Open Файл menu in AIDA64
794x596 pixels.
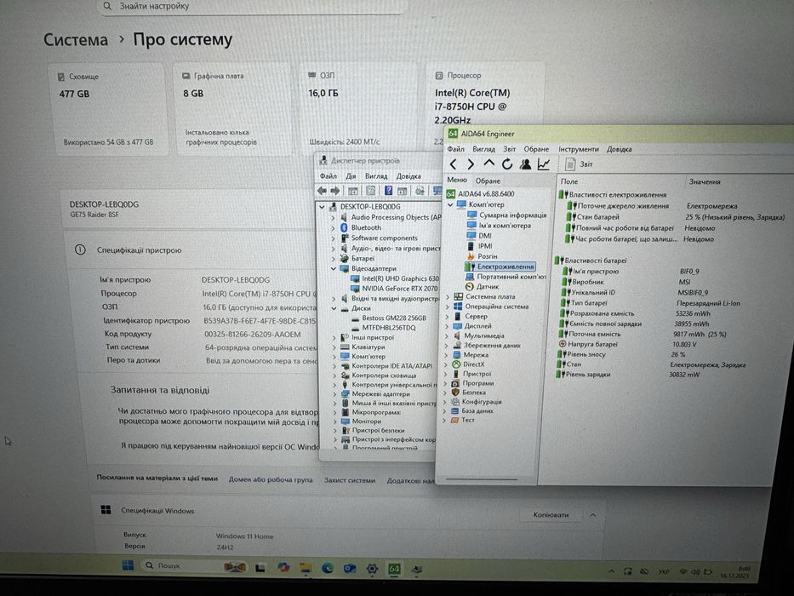click(456, 149)
